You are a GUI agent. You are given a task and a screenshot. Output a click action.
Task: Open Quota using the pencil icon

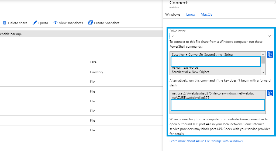point(35,23)
